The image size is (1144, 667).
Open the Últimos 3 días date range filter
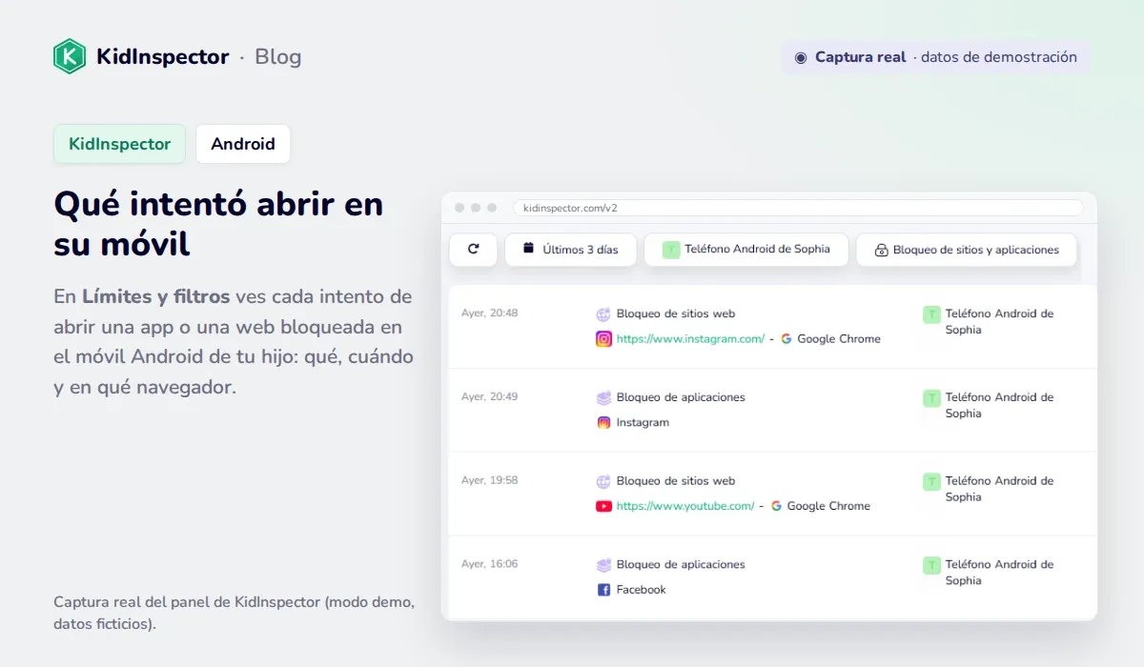[570, 250]
